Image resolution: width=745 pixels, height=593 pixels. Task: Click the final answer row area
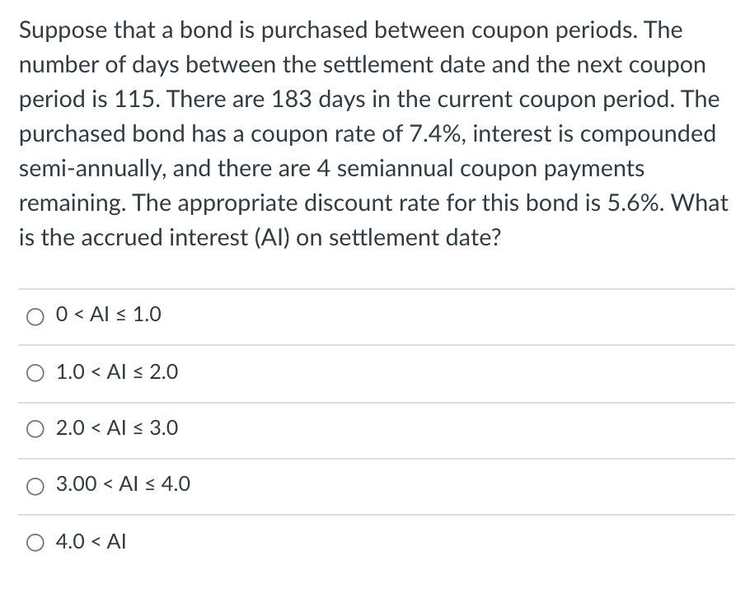point(371,542)
